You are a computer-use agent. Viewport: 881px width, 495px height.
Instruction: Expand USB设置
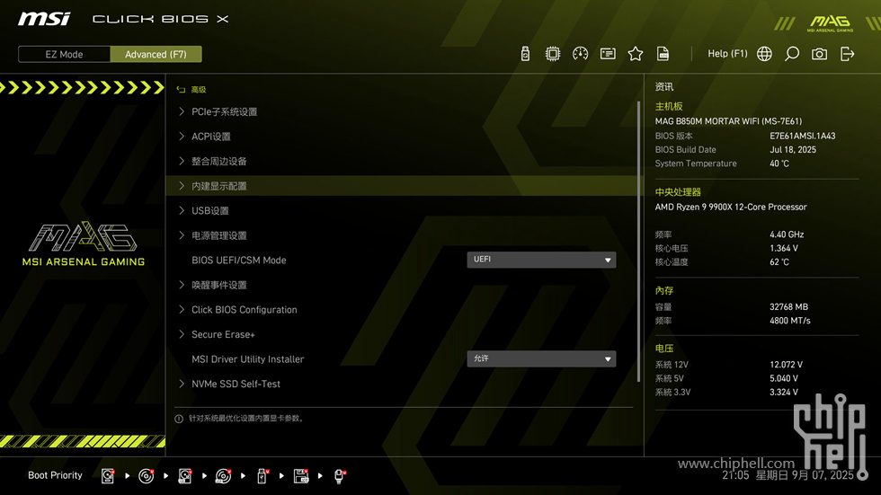pos(404,210)
